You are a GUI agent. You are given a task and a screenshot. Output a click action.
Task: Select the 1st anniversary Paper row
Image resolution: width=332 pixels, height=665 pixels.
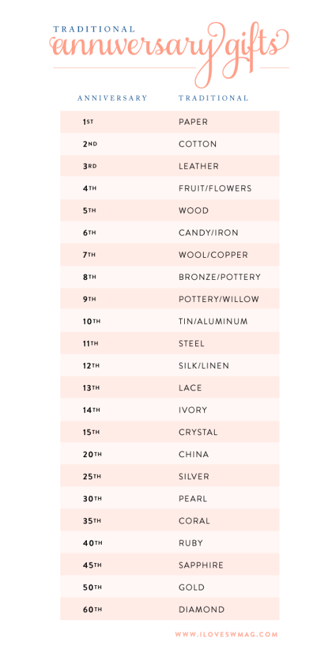coord(170,122)
